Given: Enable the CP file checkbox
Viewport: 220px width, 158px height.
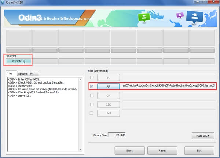Looking at the screenshot, I should pyautogui.click(x=92, y=95).
